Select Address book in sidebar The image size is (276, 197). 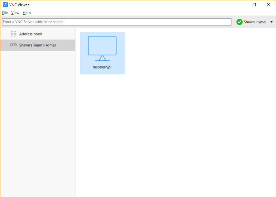[38, 34]
